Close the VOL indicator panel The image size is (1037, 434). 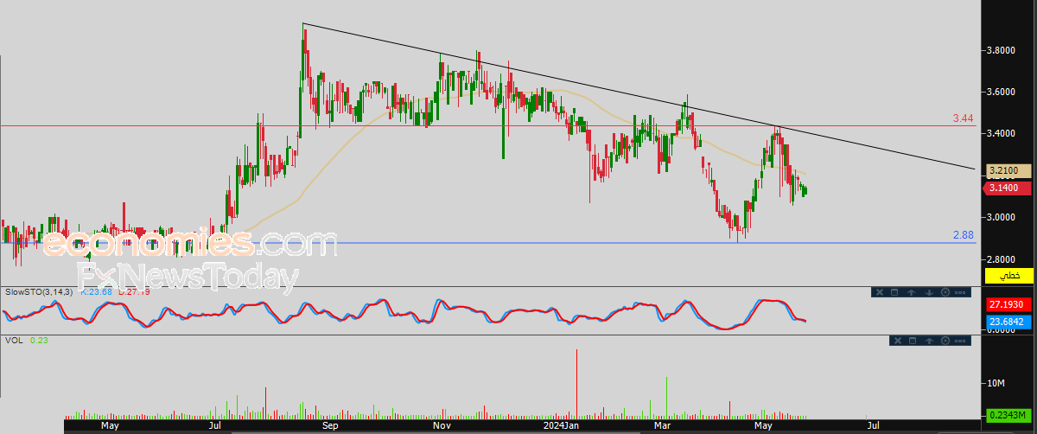pyautogui.click(x=898, y=341)
